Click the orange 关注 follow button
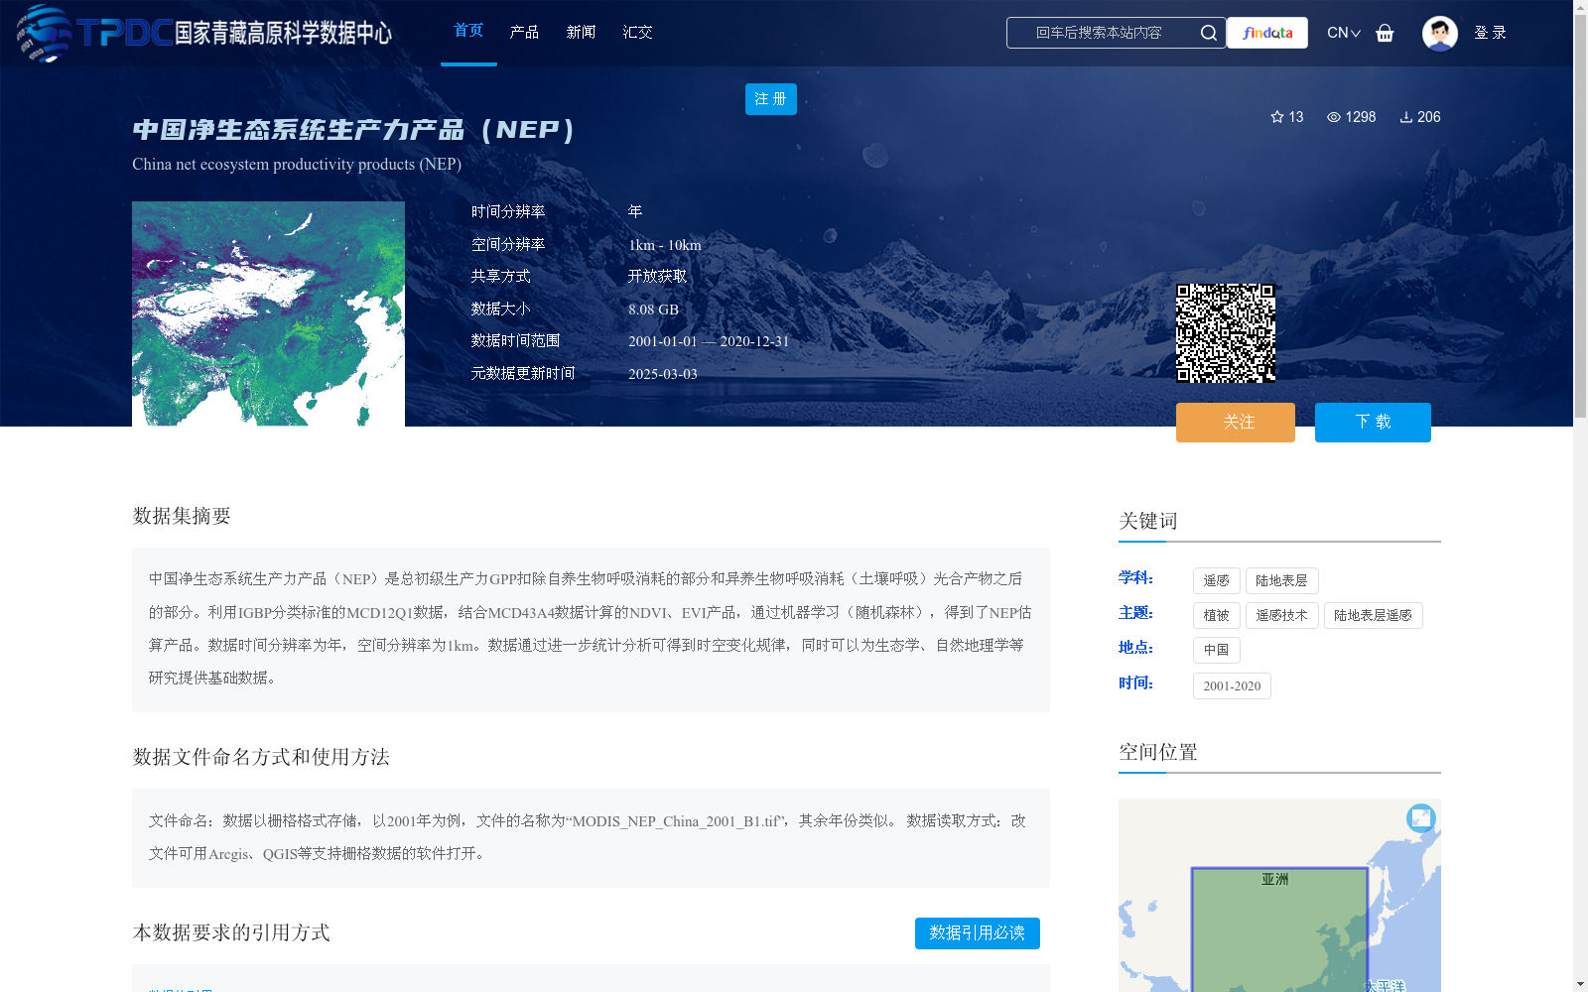 click(1236, 423)
